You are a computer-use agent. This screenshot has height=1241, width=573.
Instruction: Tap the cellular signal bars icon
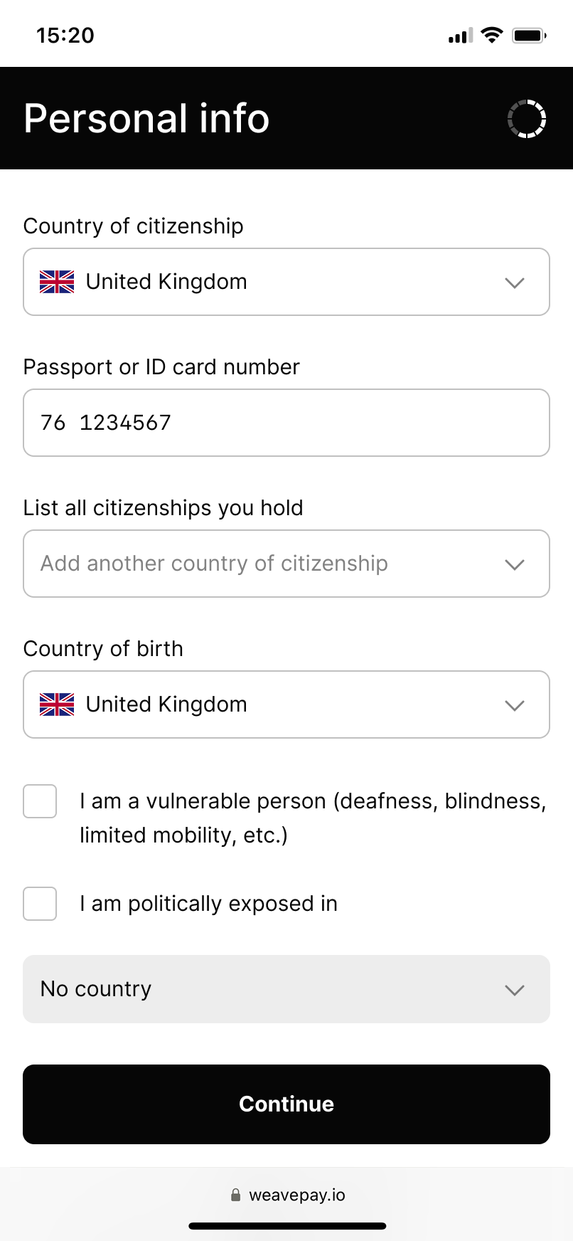pyautogui.click(x=460, y=36)
